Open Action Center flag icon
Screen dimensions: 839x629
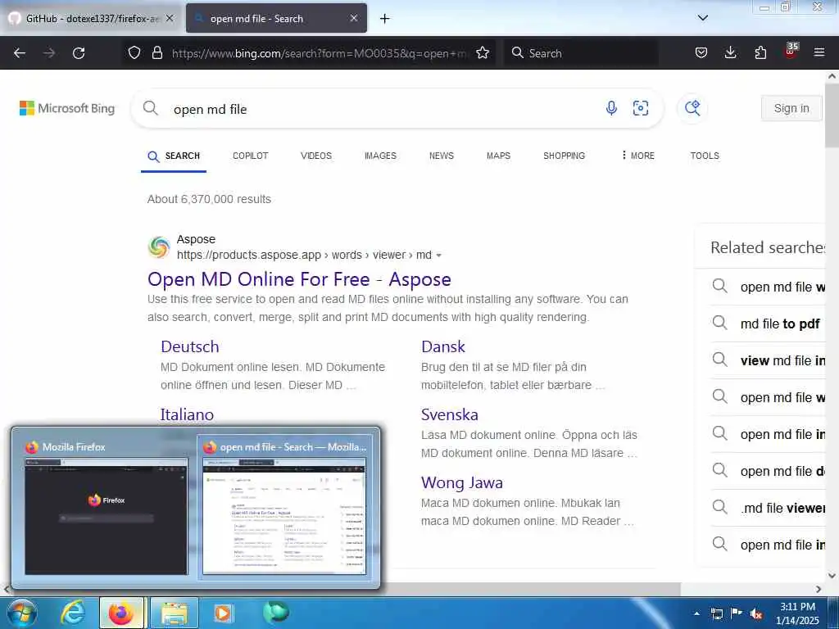(737, 613)
